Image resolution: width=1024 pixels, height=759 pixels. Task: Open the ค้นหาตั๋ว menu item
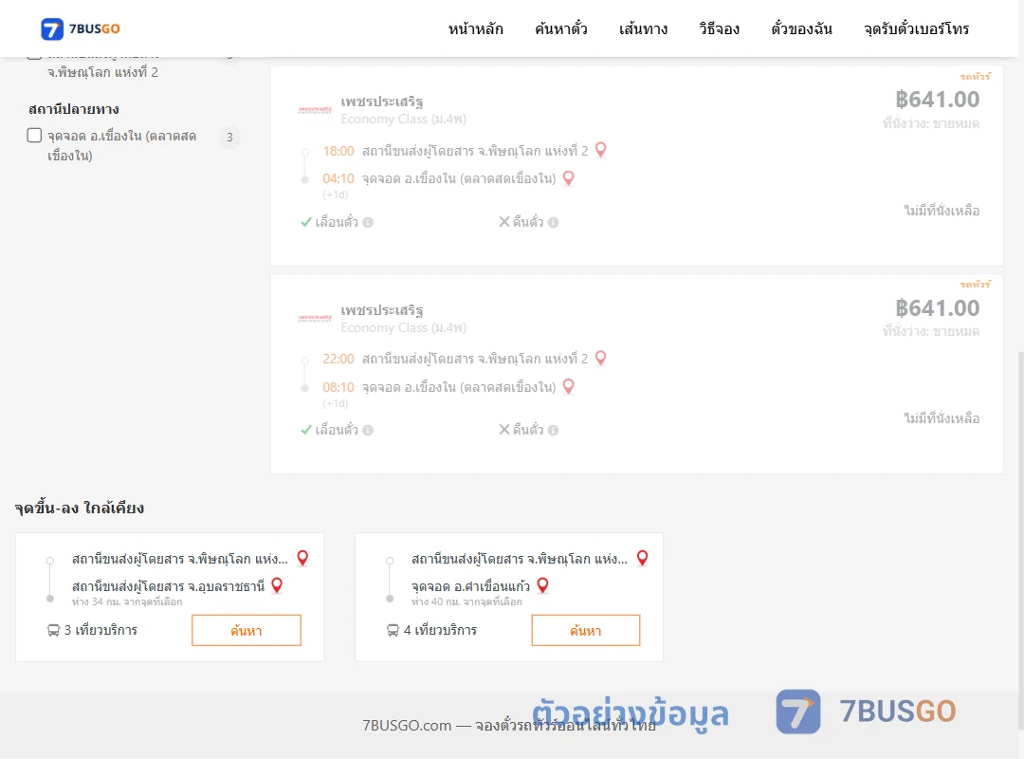pyautogui.click(x=561, y=28)
